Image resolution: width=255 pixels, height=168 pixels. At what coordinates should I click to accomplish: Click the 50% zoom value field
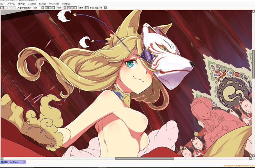[37, 7]
